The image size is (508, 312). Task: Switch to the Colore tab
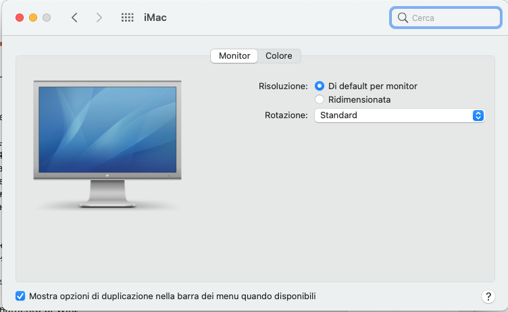pos(279,56)
